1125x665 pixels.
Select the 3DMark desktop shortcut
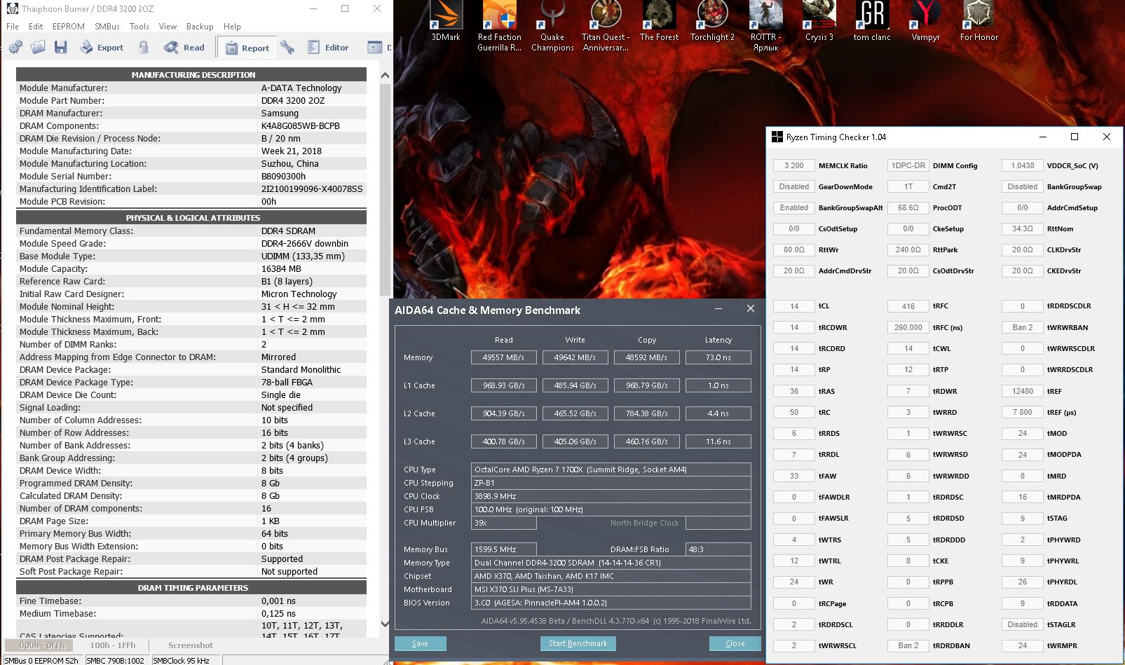tap(446, 22)
